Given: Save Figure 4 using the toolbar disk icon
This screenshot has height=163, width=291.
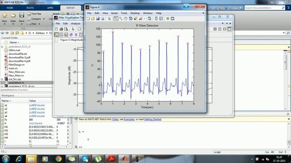Looking at the screenshot, I should pos(98,19).
